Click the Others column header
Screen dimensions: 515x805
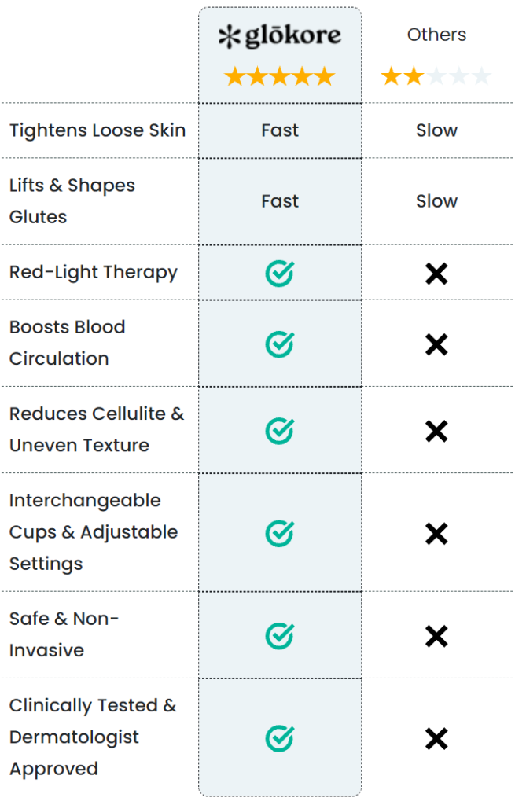pyautogui.click(x=436, y=35)
